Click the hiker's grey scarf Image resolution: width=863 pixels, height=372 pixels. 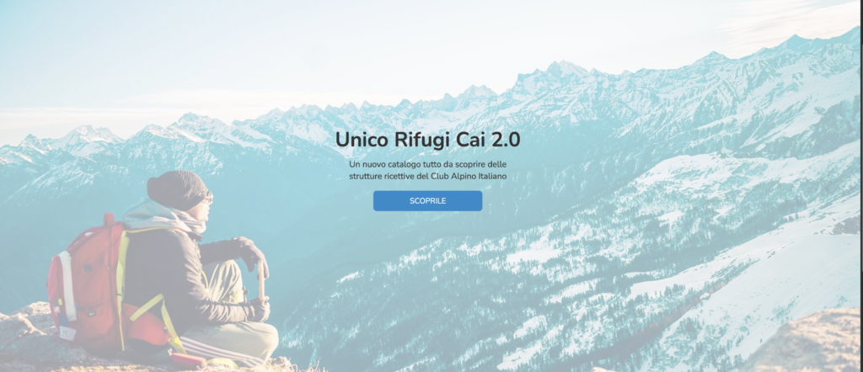click(x=165, y=217)
